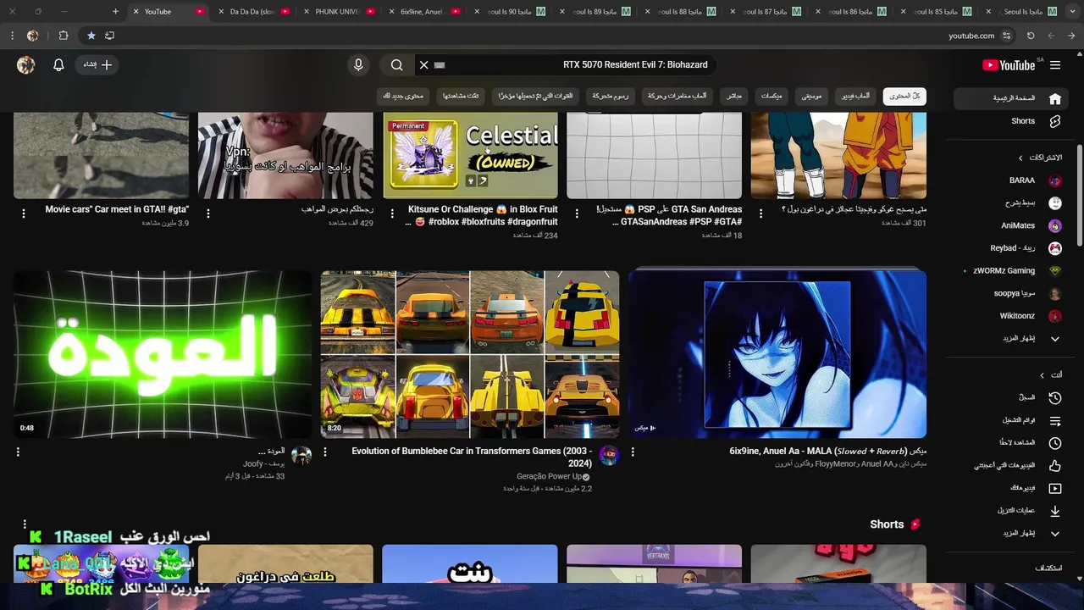Select the 'ميكسات' filter chip

pos(772,97)
